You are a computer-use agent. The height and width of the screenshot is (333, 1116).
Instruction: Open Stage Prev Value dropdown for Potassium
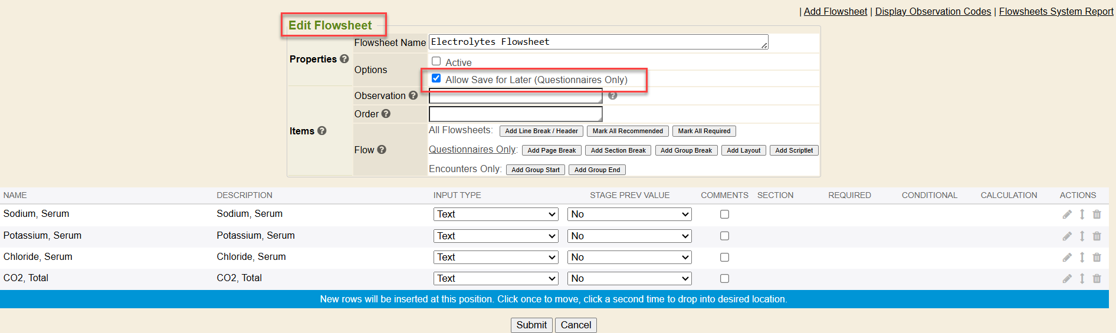[x=629, y=236]
